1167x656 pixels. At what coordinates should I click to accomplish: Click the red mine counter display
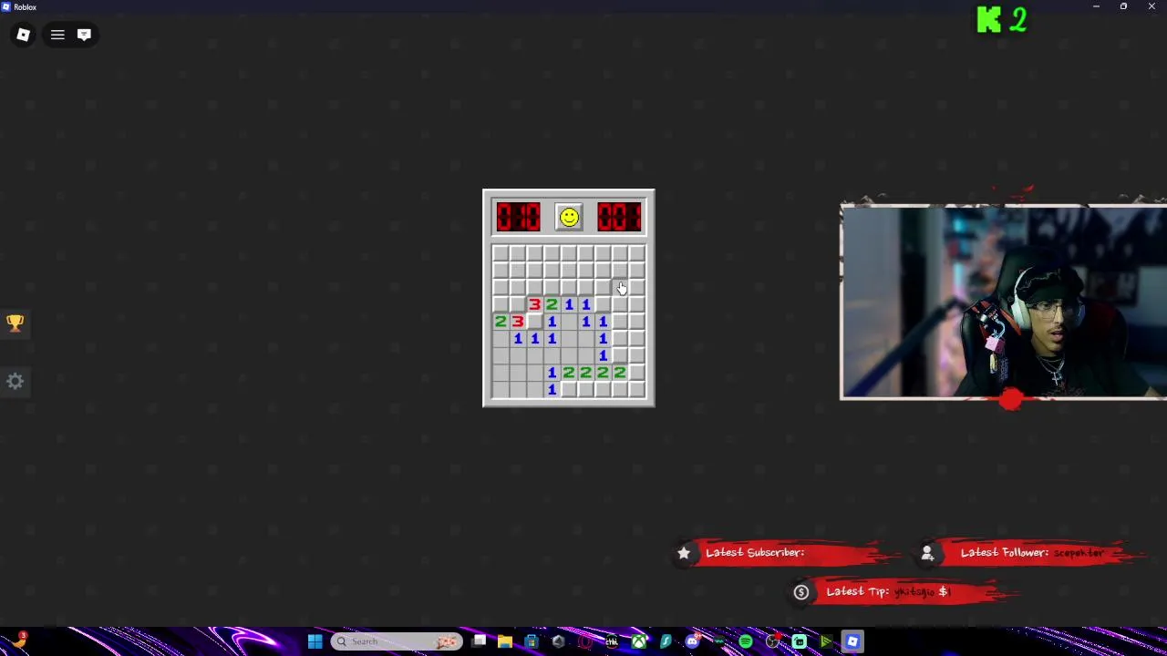click(518, 217)
